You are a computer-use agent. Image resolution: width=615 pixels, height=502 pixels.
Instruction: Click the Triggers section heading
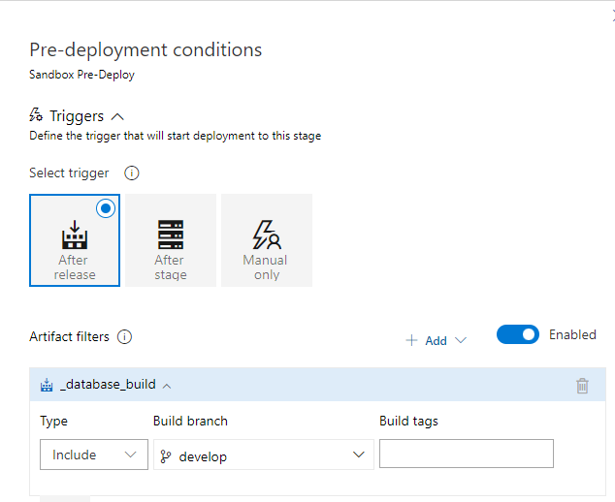tap(77, 116)
